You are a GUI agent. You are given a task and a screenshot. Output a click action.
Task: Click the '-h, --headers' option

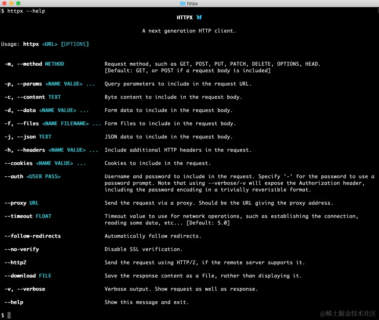[25, 150]
